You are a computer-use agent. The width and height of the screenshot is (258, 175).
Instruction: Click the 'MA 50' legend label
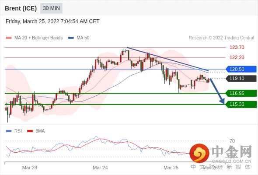[83, 38]
